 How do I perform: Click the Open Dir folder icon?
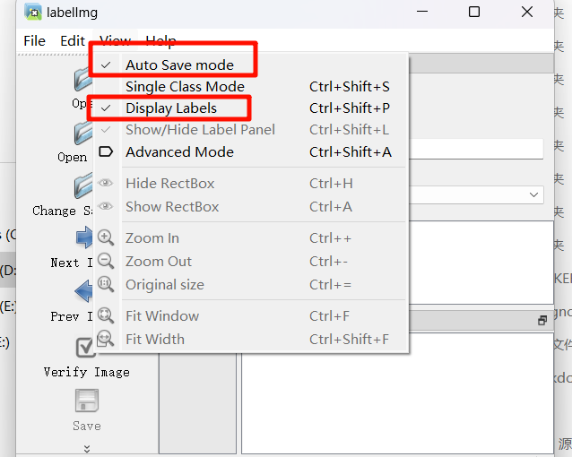(x=83, y=134)
